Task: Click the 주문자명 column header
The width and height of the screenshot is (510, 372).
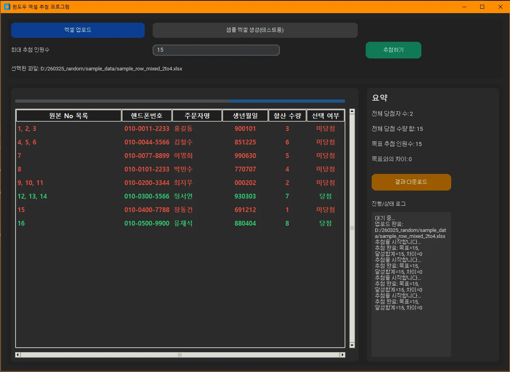Action: [x=197, y=116]
